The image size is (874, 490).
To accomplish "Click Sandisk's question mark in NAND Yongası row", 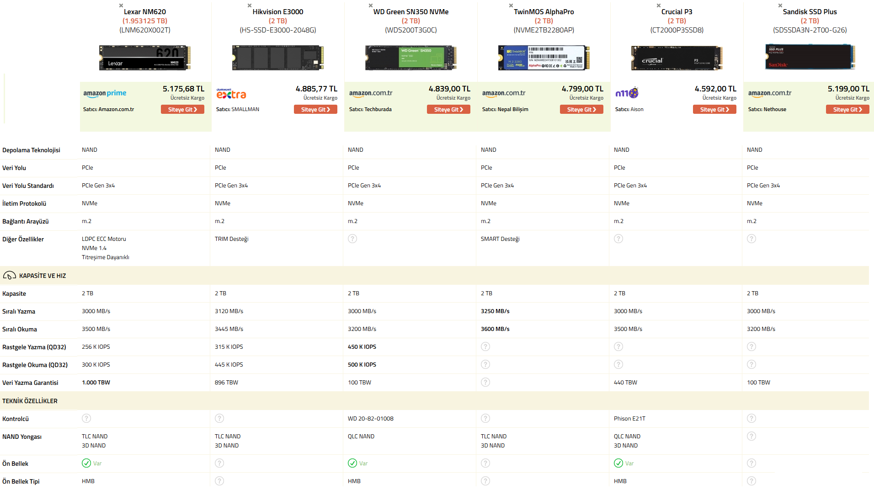I will tap(751, 436).
